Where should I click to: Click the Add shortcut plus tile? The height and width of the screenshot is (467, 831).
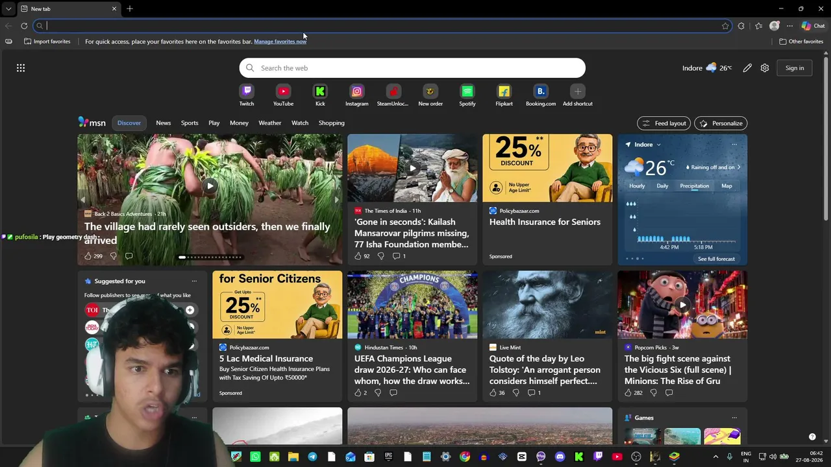point(578,95)
